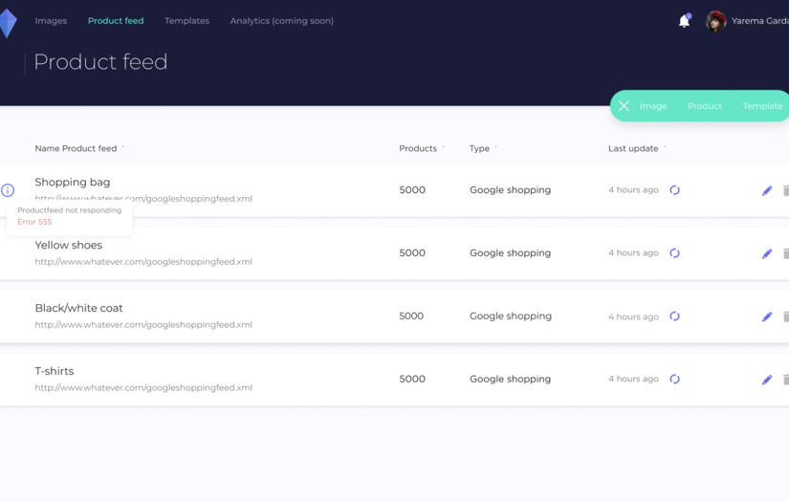Click the Black/white coat feed URL
Image resolution: width=789 pixels, height=502 pixels.
[x=143, y=325]
